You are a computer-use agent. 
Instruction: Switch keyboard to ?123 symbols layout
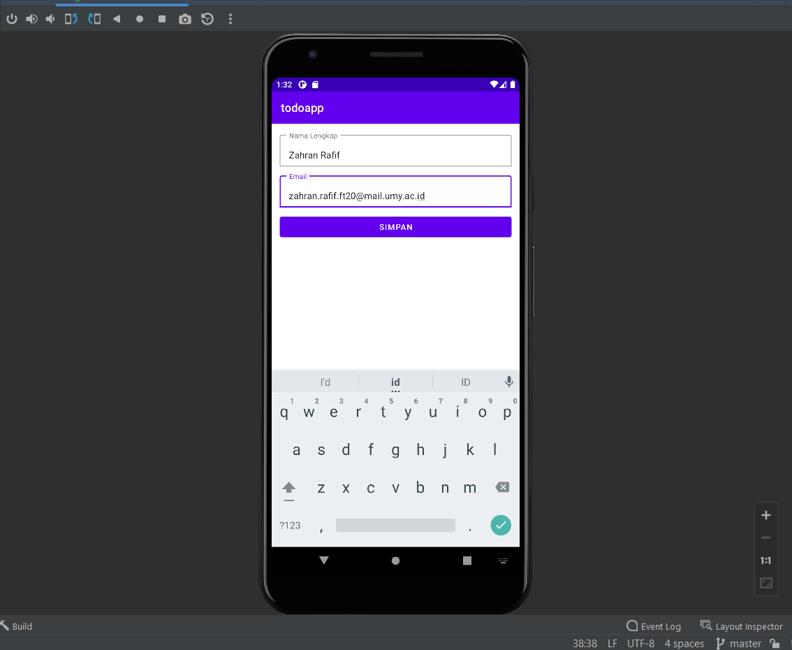[290, 526]
